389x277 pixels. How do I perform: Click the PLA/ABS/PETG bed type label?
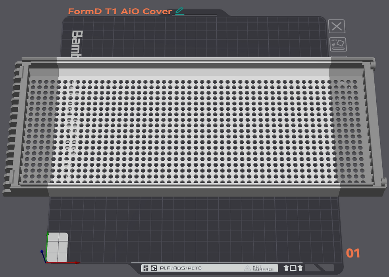tap(181, 268)
